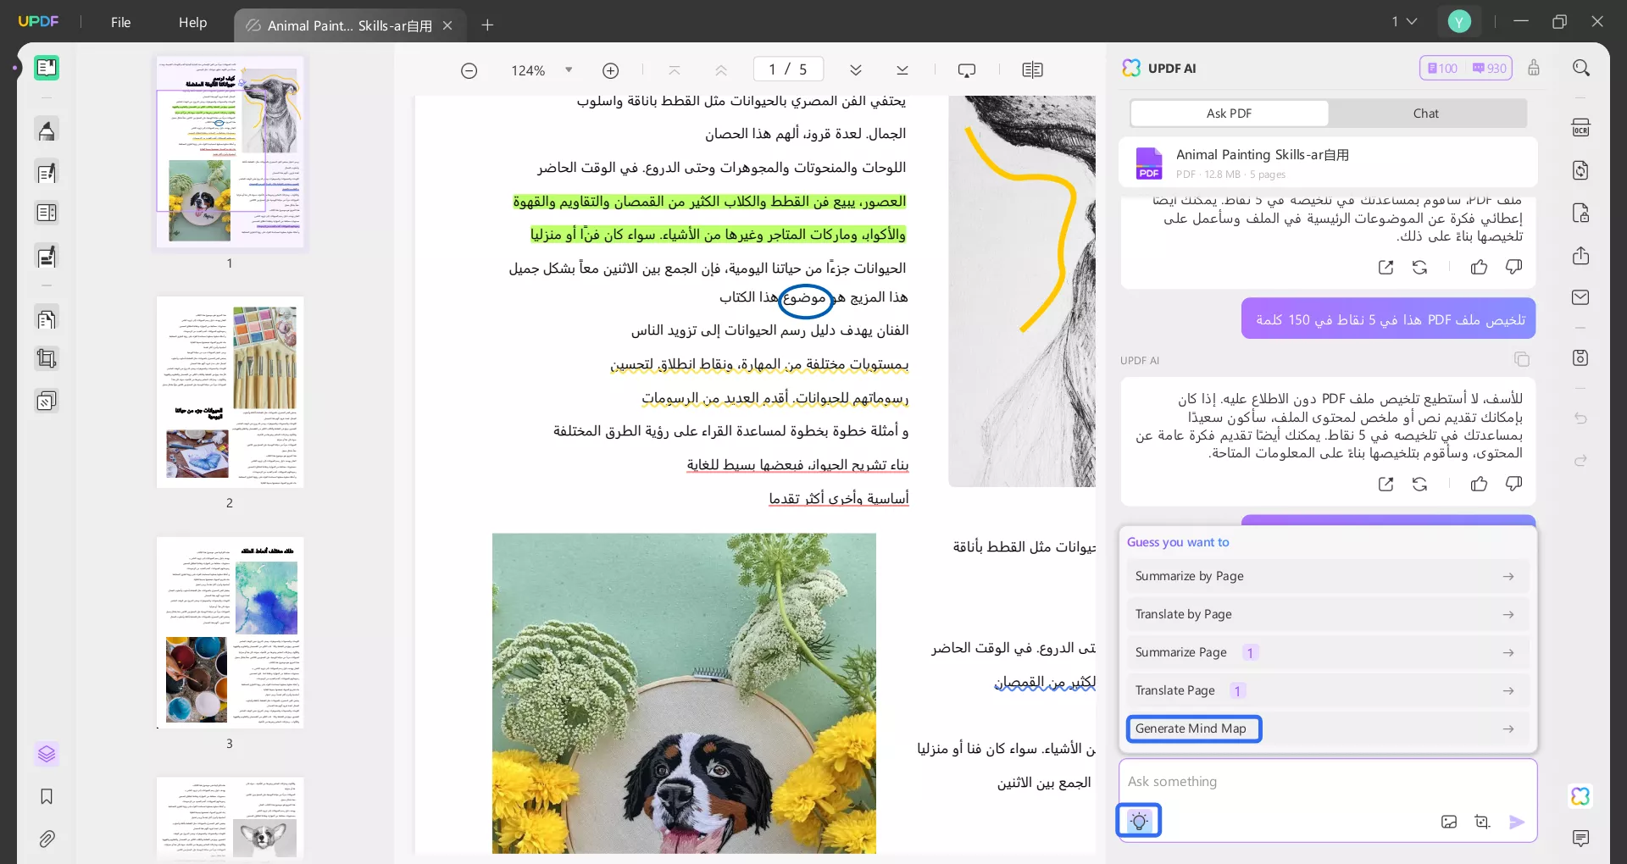The width and height of the screenshot is (1627, 864).
Task: Click the Ask something input box
Action: point(1327,782)
